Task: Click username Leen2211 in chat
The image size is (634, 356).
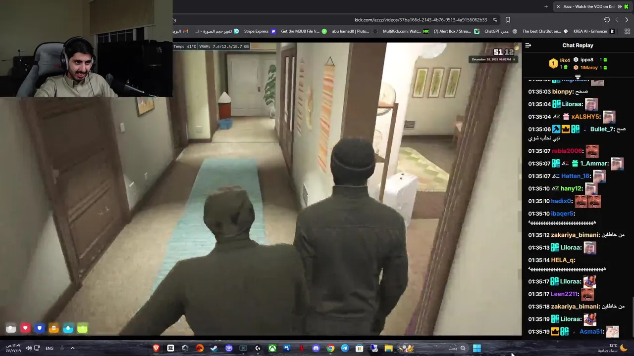Action: coord(564,294)
